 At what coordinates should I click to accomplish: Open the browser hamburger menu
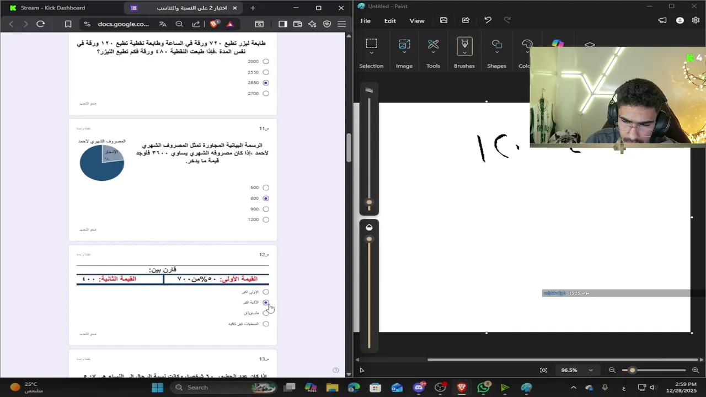click(342, 24)
